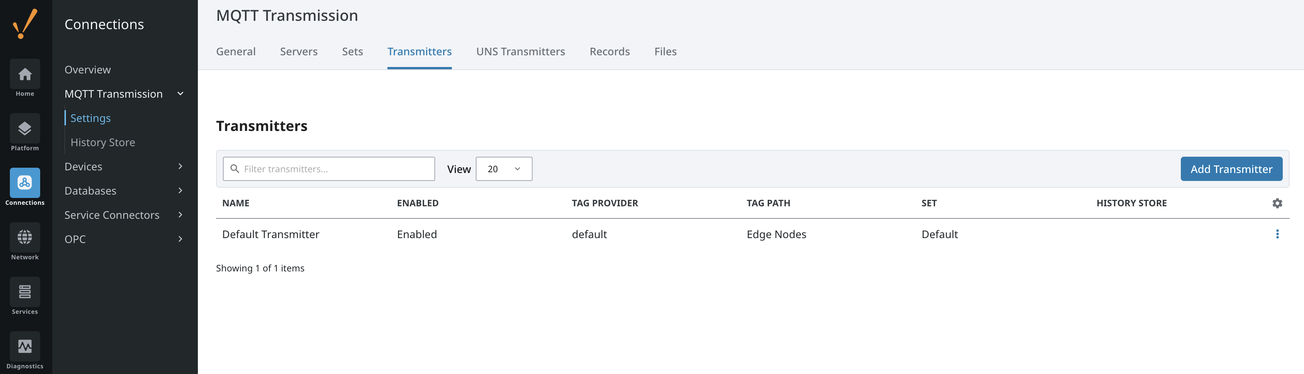The height and width of the screenshot is (374, 1304).
Task: Click the Filter transmitters search field
Action: (x=334, y=169)
